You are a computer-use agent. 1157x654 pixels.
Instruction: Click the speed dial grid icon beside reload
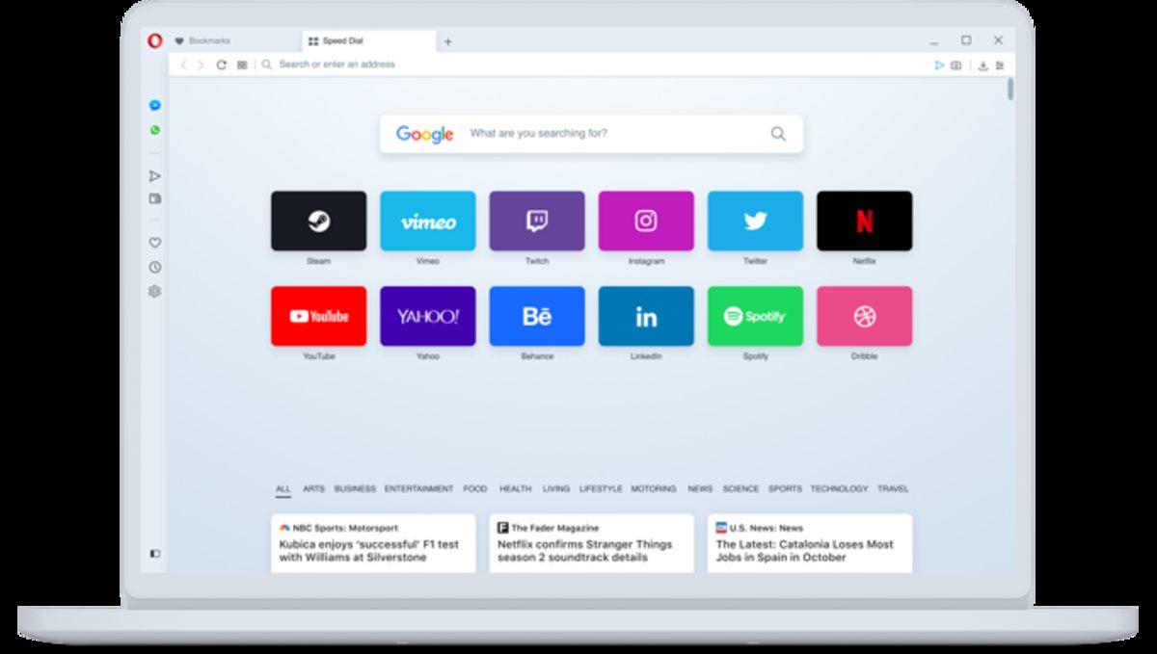[x=242, y=64]
